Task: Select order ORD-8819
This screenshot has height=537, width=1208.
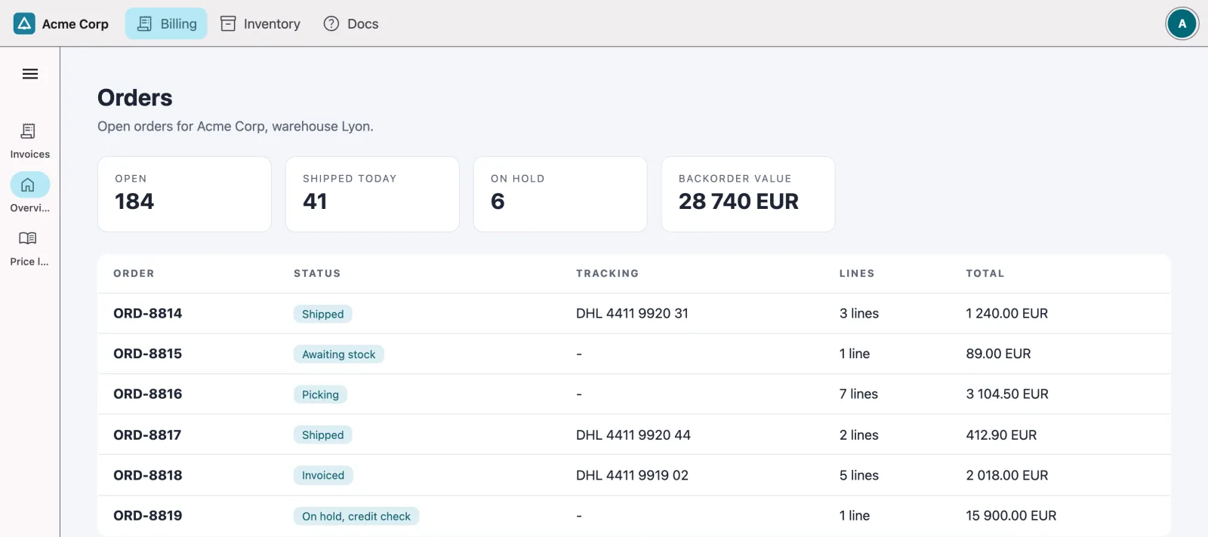Action: point(148,516)
